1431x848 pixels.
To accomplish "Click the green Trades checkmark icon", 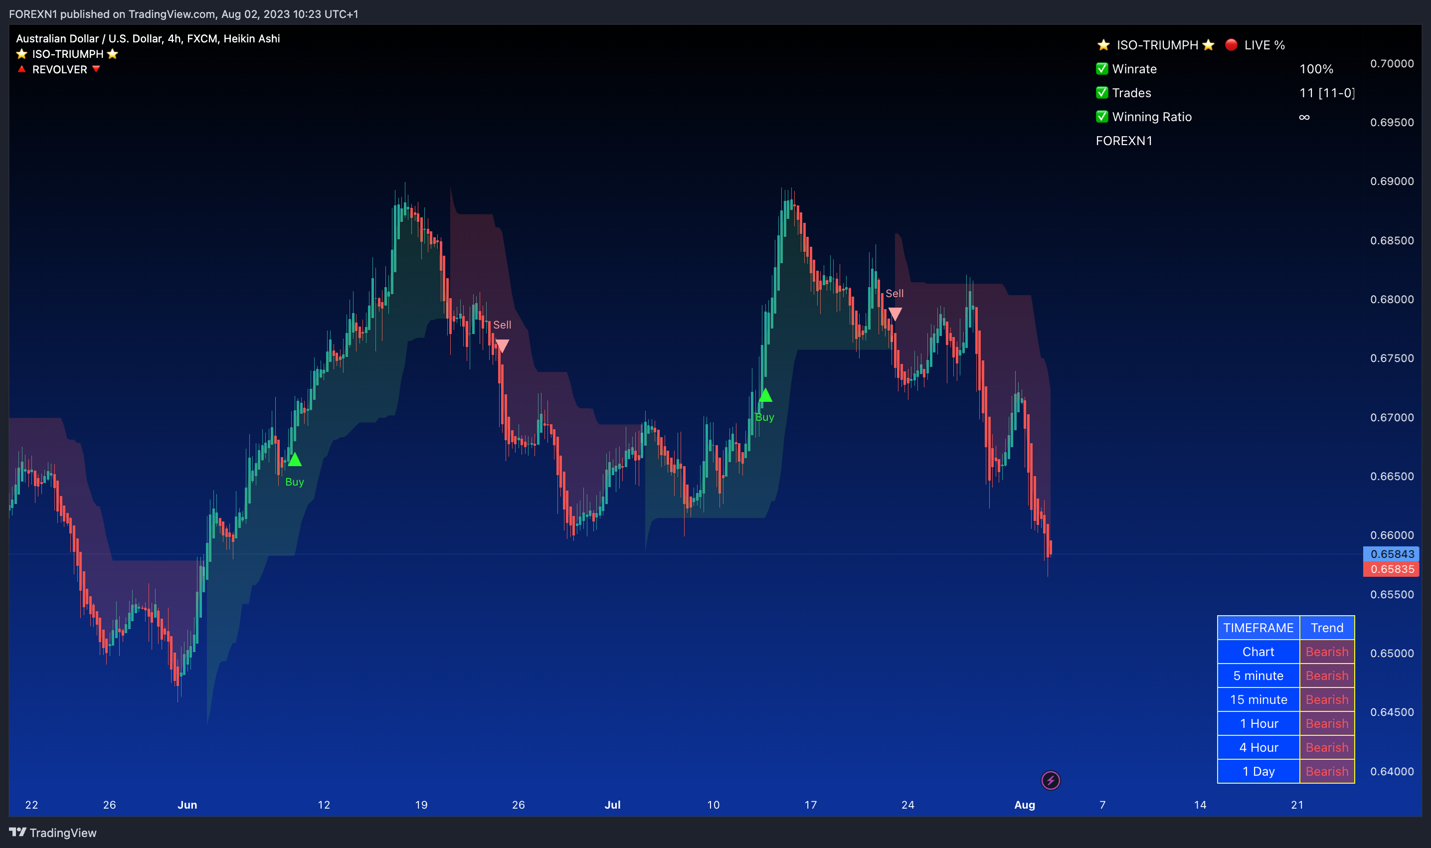I will pyautogui.click(x=1102, y=93).
